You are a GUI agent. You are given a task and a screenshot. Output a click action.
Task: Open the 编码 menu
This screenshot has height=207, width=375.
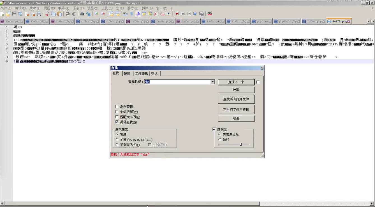(64, 8)
